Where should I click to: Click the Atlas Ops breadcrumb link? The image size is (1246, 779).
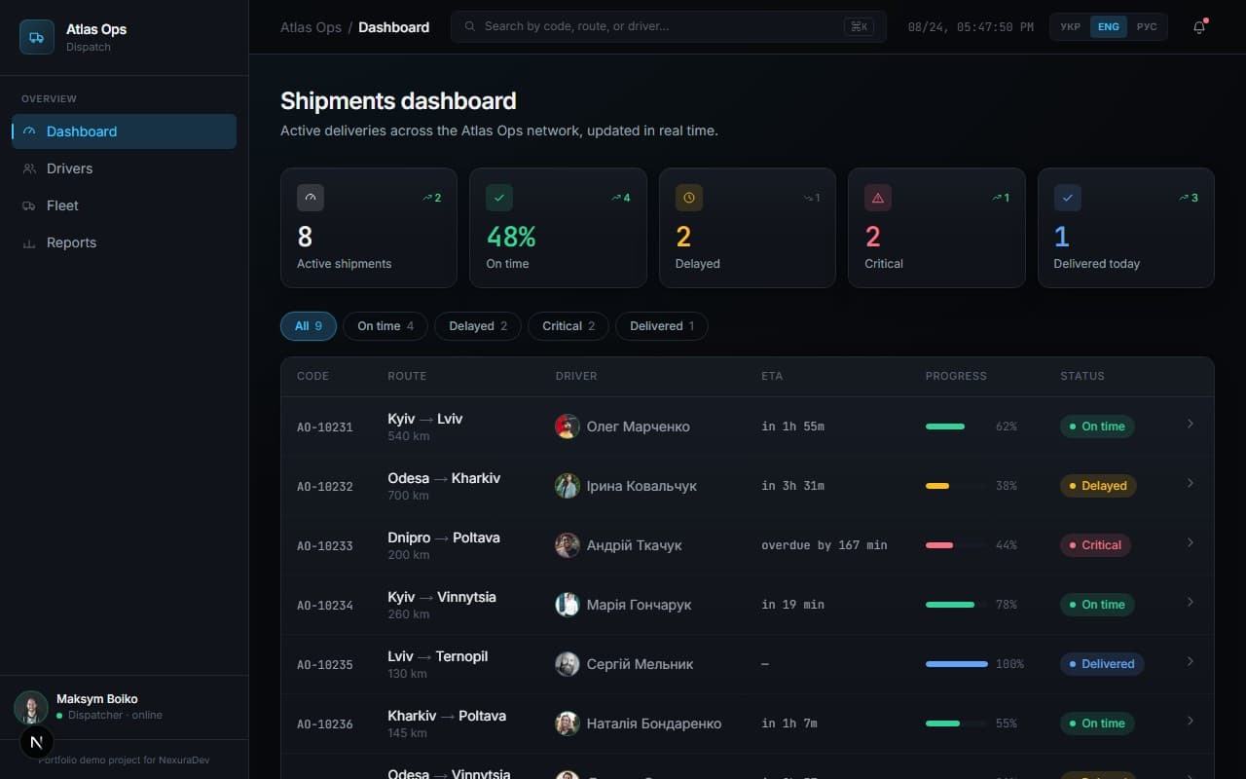pos(311,27)
